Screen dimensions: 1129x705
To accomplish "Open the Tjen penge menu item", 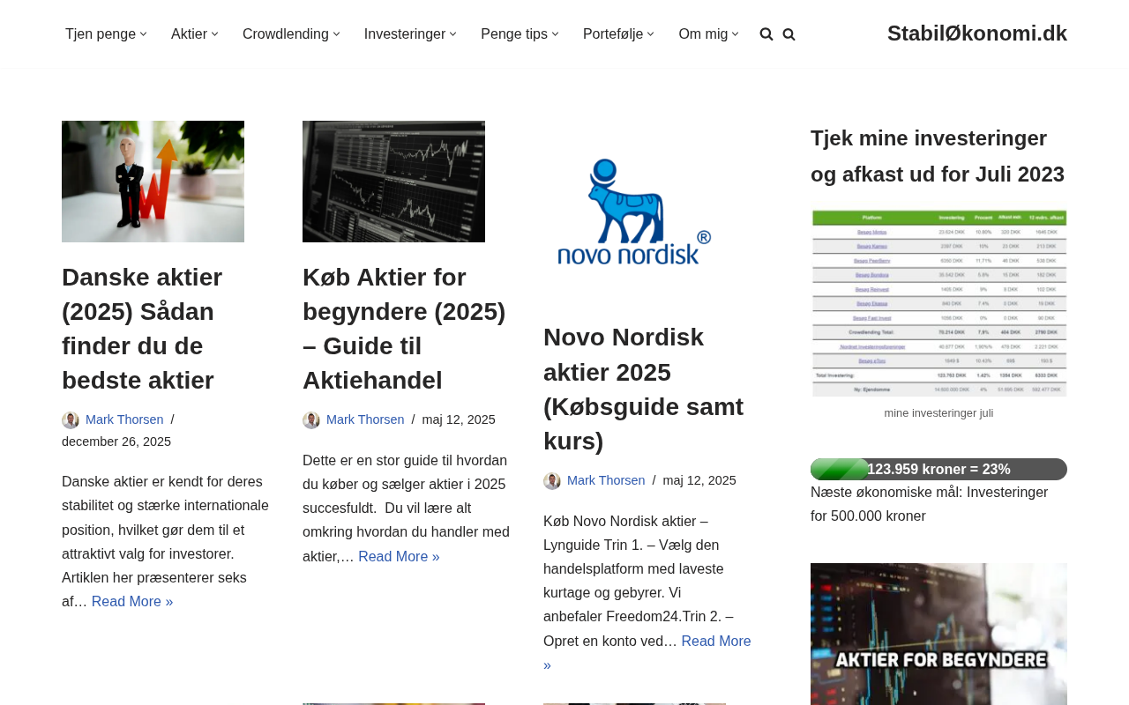I will [x=101, y=34].
